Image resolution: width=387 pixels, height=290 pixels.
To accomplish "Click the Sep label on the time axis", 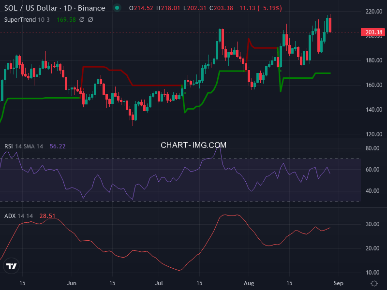I will pos(339,283).
